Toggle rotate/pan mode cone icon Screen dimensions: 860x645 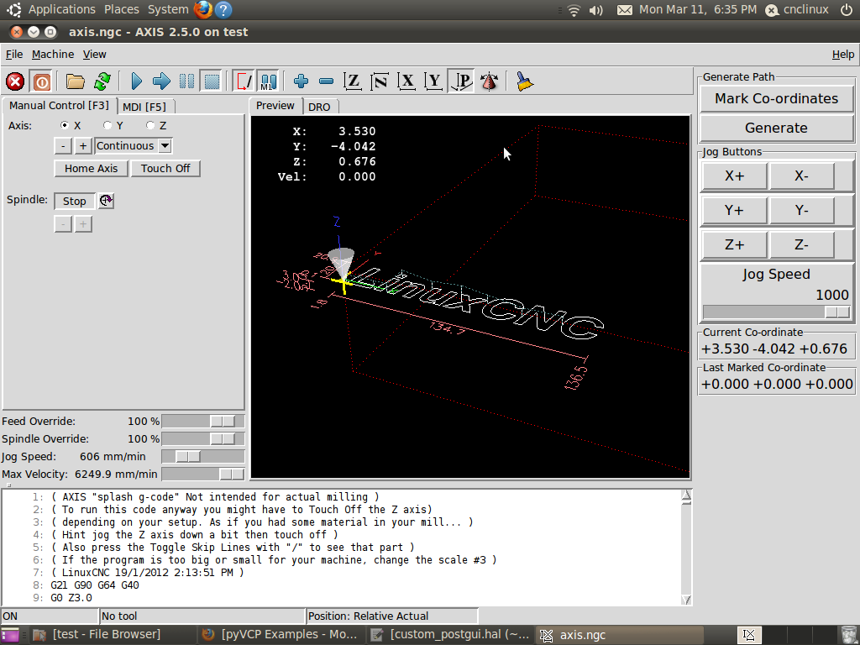(x=489, y=81)
